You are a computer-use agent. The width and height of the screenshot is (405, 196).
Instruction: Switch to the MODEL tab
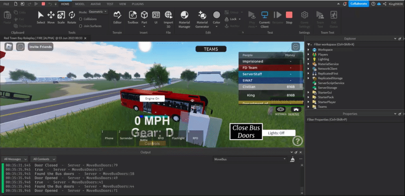pos(80,4)
